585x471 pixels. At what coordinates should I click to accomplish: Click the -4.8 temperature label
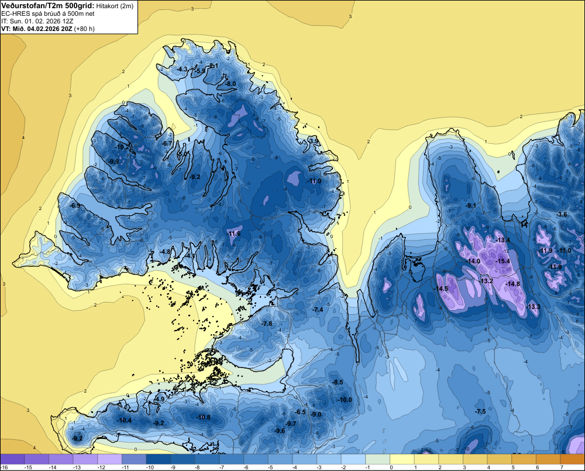tap(164, 252)
